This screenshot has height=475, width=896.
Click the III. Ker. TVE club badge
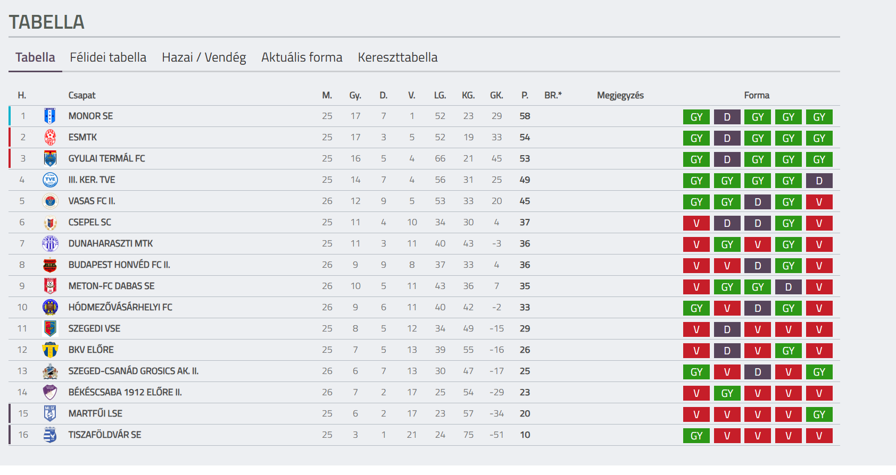pos(50,180)
